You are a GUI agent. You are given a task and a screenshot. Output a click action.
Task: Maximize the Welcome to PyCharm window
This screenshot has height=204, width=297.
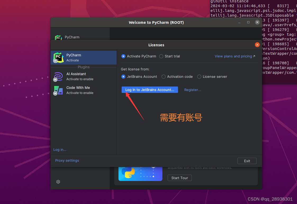(248, 22)
